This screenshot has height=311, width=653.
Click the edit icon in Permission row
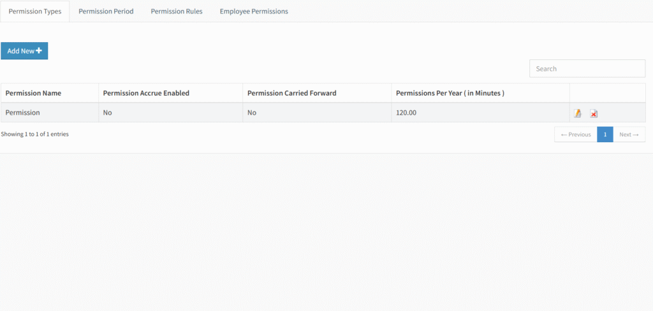[577, 113]
